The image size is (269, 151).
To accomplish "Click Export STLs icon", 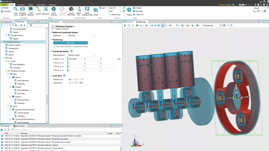I will (79, 9).
